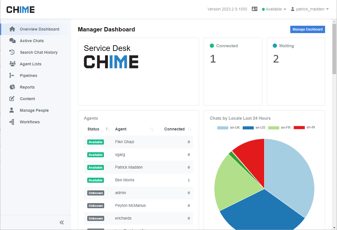Click the Manager Dashboard heading
The height and width of the screenshot is (230, 337).
coord(106,29)
